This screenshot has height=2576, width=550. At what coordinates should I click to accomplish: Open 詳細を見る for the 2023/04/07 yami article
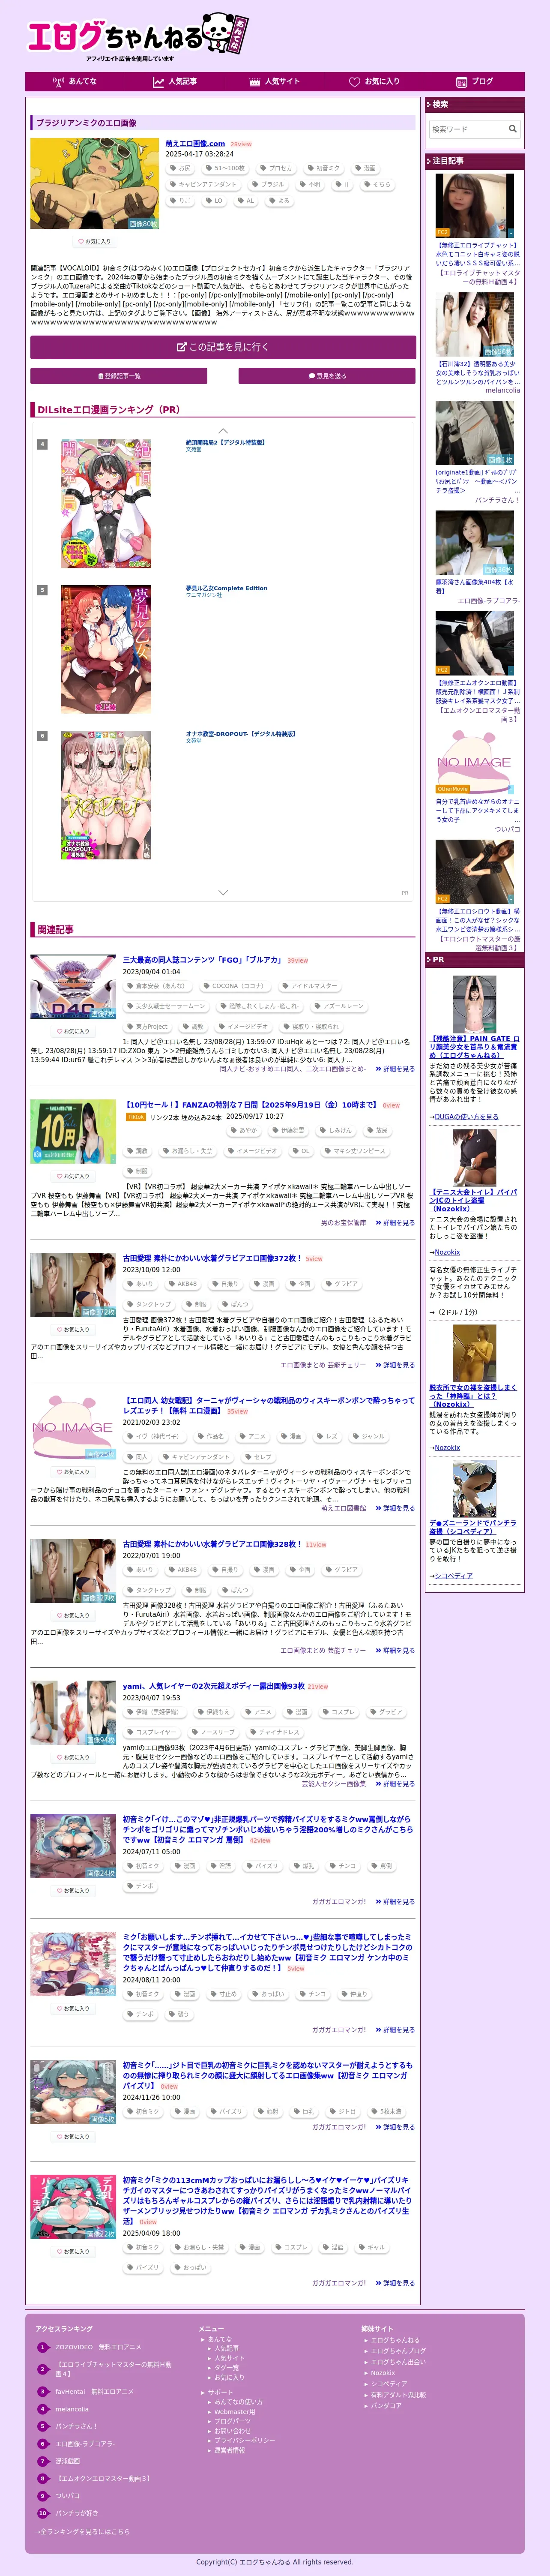395,1784
